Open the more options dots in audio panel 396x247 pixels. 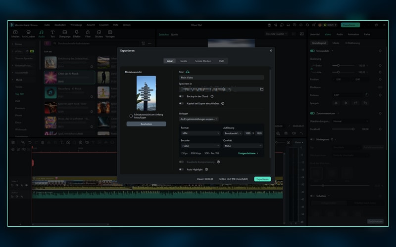(x=150, y=43)
